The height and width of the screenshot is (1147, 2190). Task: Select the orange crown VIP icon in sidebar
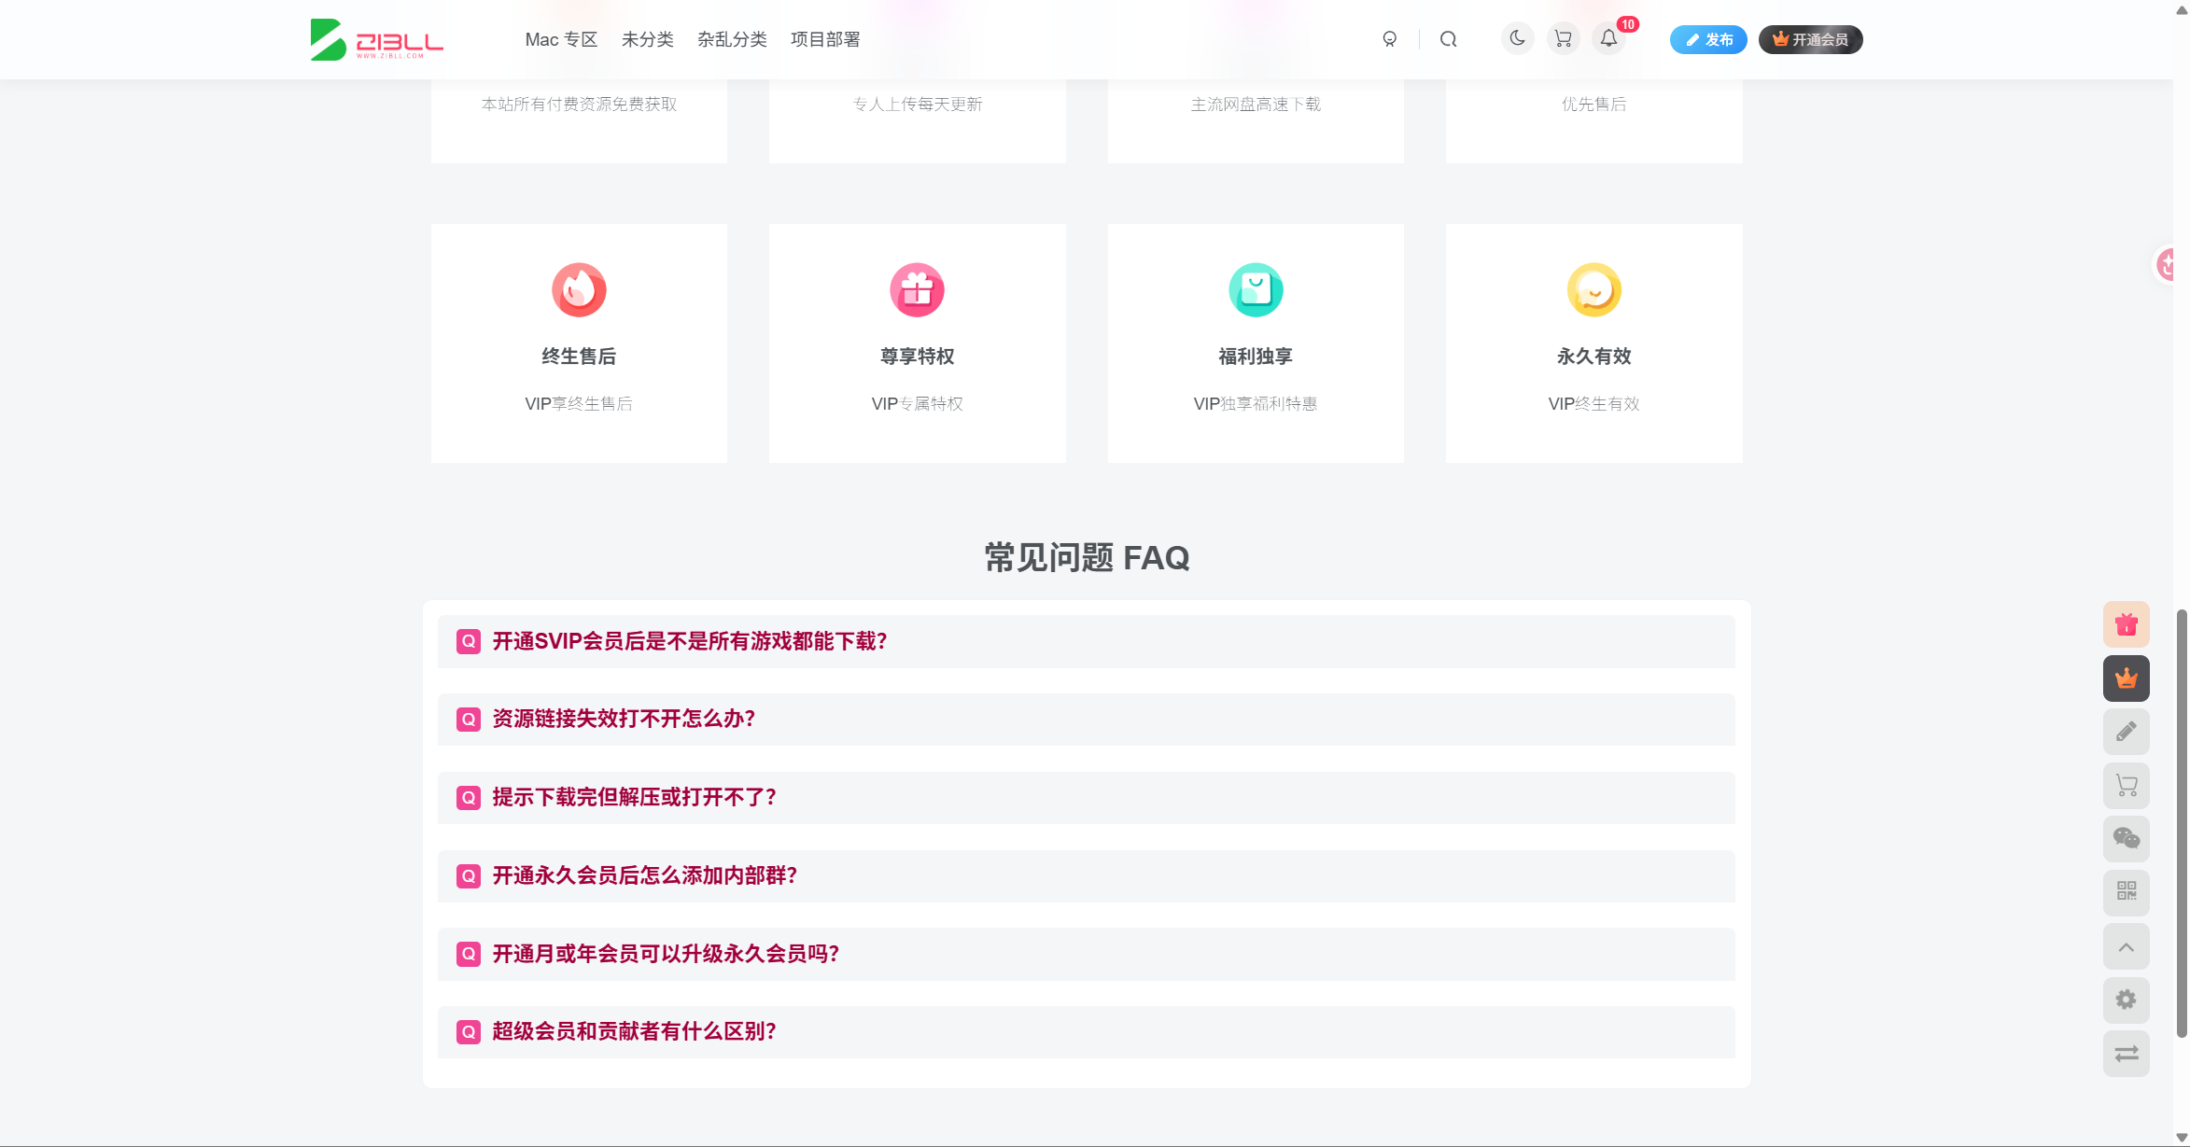click(2126, 678)
